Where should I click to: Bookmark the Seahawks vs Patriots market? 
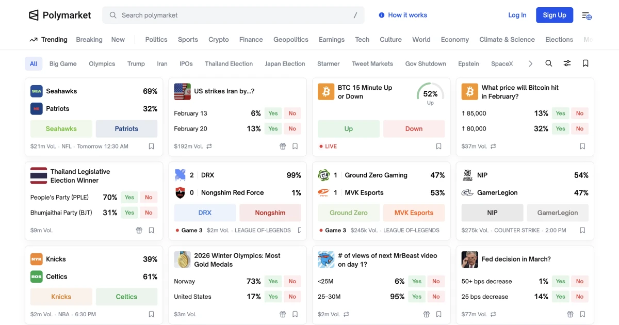point(151,147)
